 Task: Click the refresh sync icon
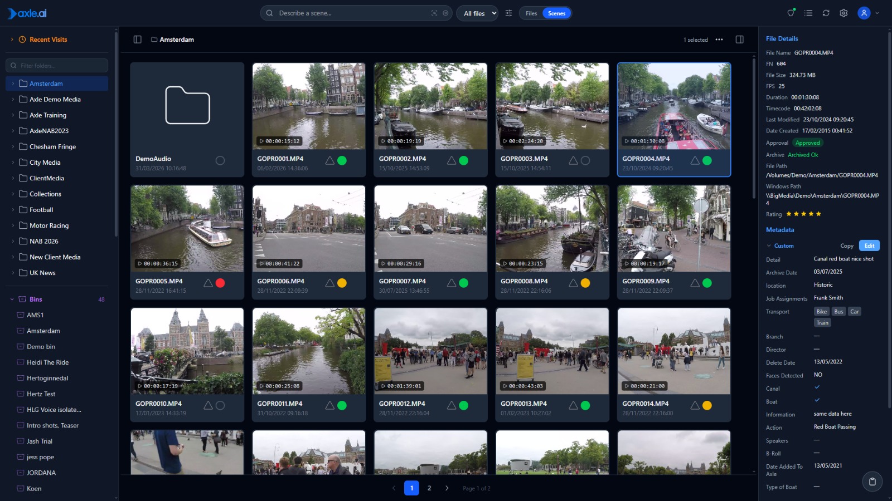[826, 13]
